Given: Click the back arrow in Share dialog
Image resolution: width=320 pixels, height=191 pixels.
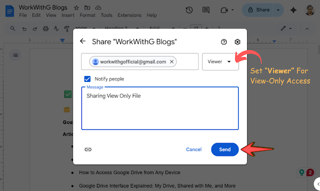Looking at the screenshot, I should [82, 41].
